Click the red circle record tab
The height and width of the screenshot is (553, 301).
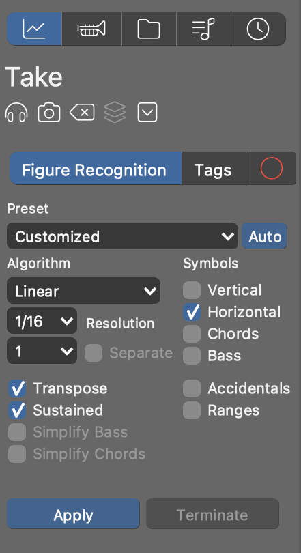click(x=272, y=169)
